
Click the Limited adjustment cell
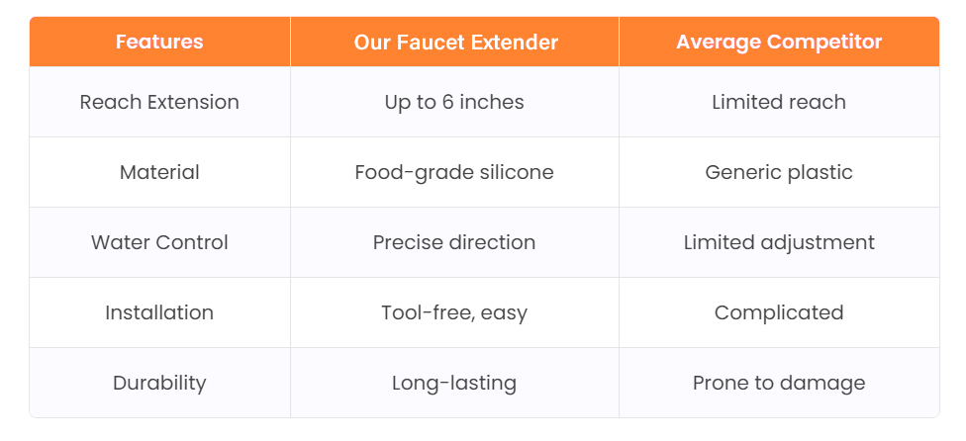click(x=779, y=242)
